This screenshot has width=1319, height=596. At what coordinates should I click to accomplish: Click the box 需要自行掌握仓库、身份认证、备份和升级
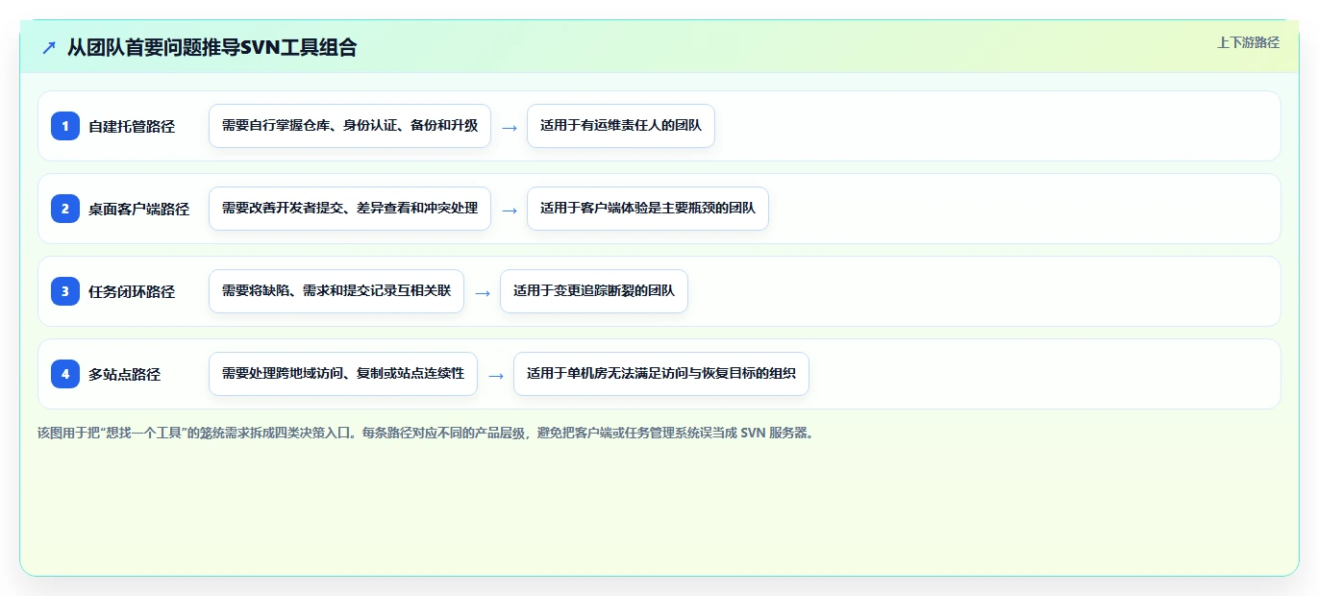(350, 126)
